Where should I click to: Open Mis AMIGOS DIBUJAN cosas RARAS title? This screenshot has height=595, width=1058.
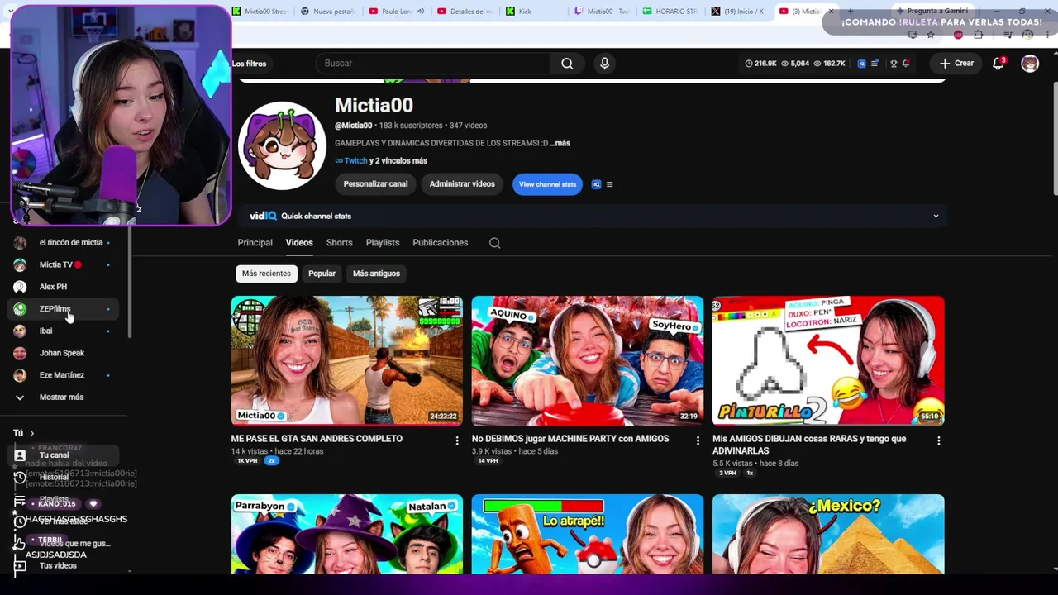point(809,445)
